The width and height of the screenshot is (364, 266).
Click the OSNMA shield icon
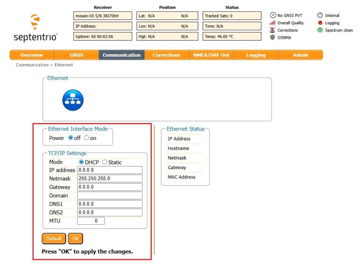click(273, 37)
